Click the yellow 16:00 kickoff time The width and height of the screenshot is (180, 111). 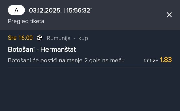[25, 38]
